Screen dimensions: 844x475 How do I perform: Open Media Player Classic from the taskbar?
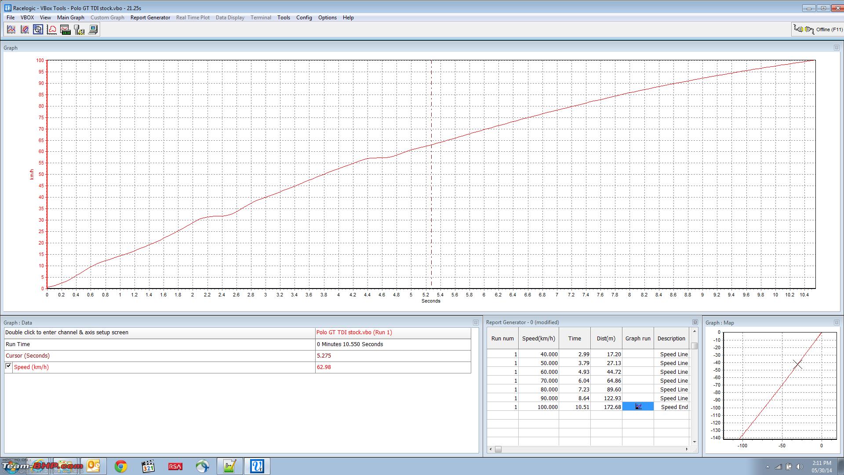148,466
